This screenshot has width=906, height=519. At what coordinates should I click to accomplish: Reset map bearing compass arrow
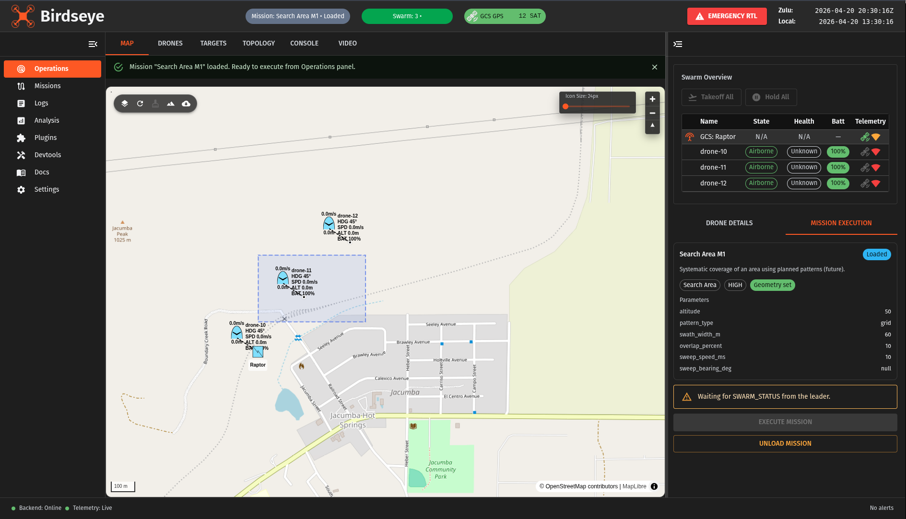coord(652,126)
